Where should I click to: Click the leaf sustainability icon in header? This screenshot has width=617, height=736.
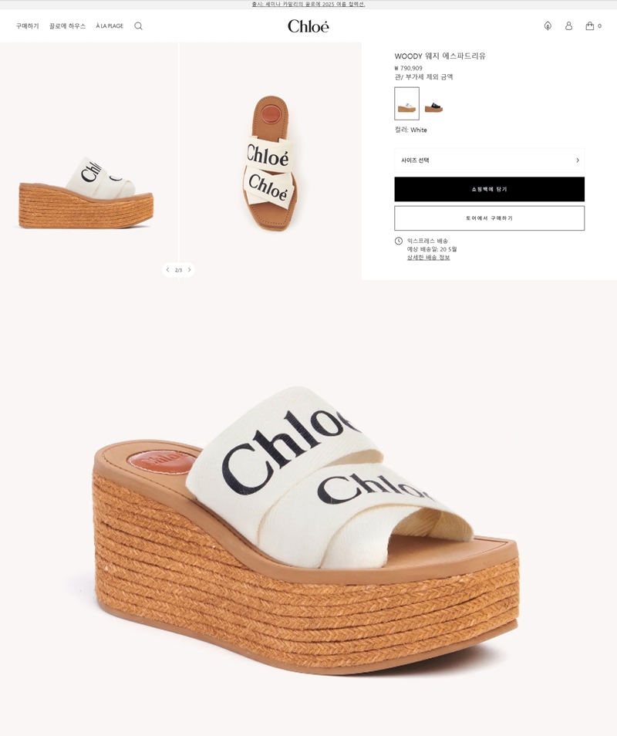[x=548, y=25]
